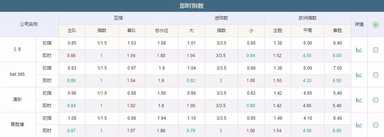Screen dimensions: 384x137
Task: Select the 欧洲指数 column group header
Action: coord(308,18)
